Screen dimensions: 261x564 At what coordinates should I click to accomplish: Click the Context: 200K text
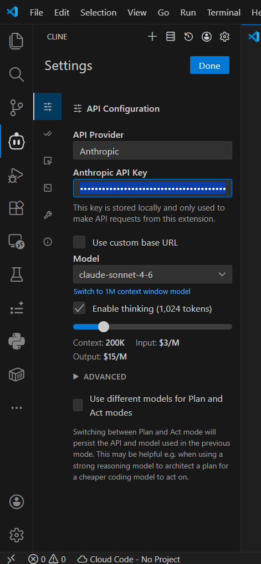99,343
